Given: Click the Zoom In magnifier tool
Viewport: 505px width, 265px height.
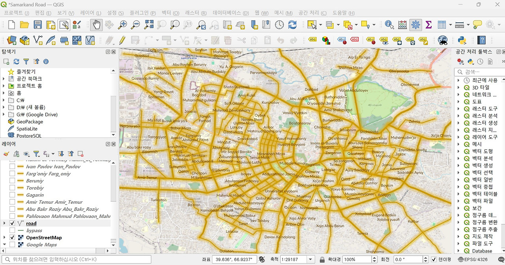Looking at the screenshot, I should tap(123, 25).
